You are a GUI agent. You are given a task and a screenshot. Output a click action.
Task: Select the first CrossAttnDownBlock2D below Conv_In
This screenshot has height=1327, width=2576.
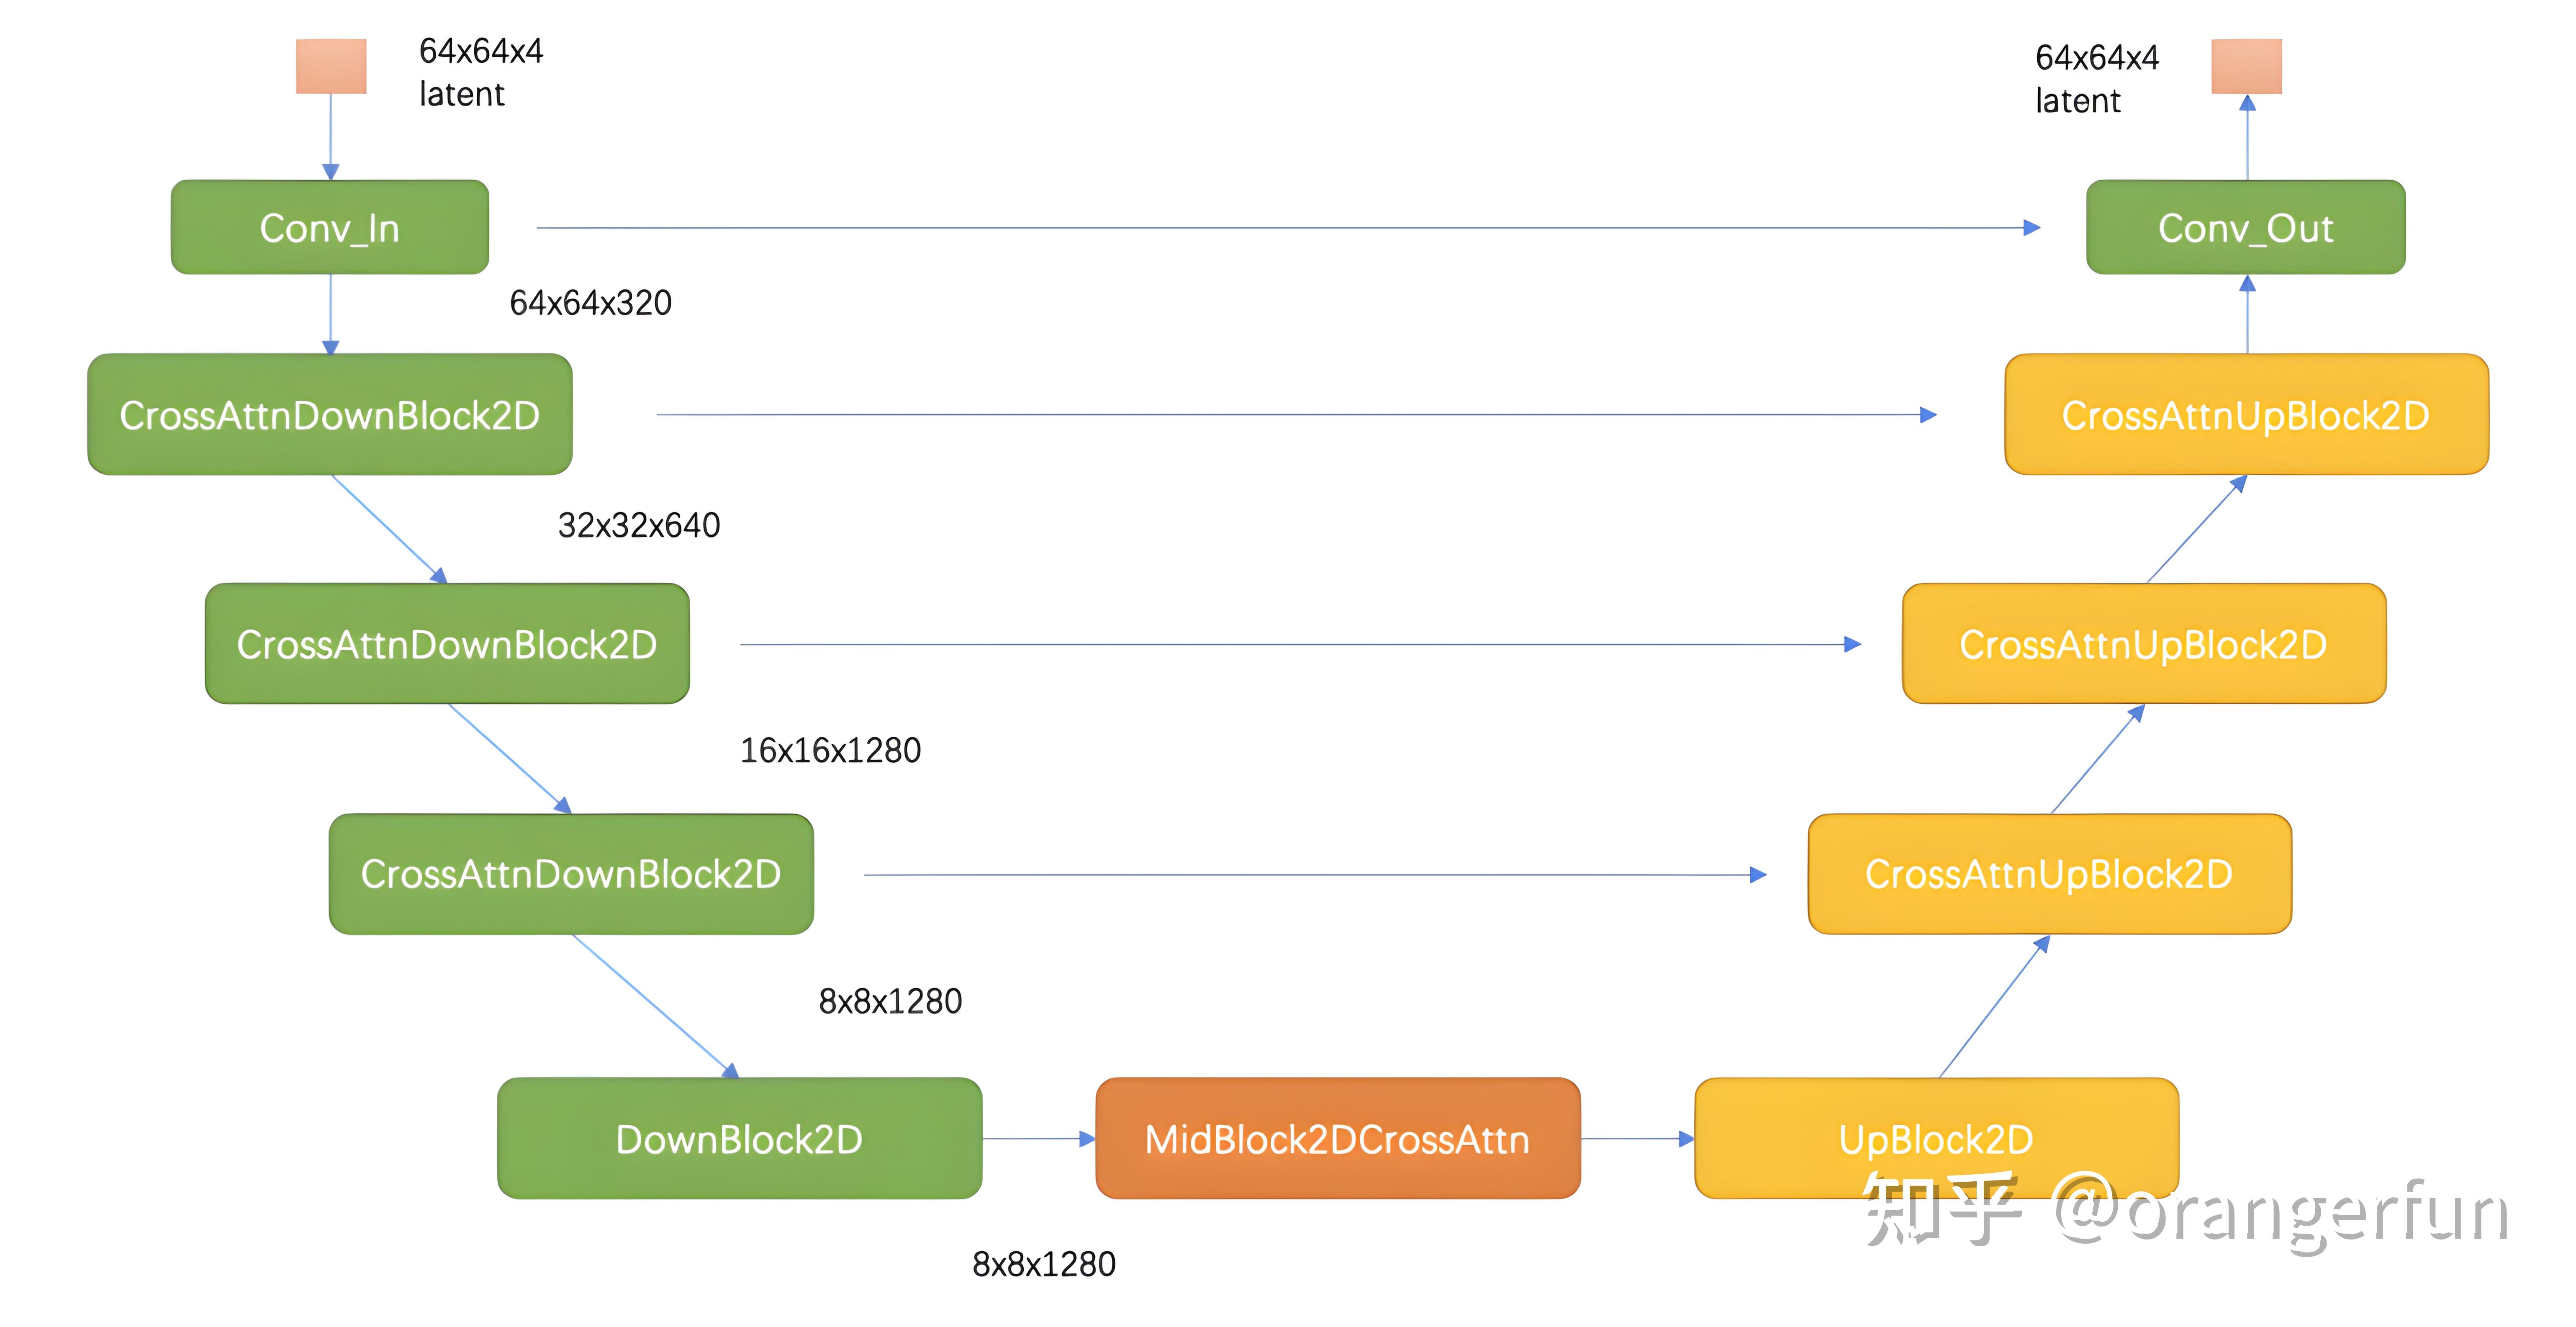click(x=330, y=414)
